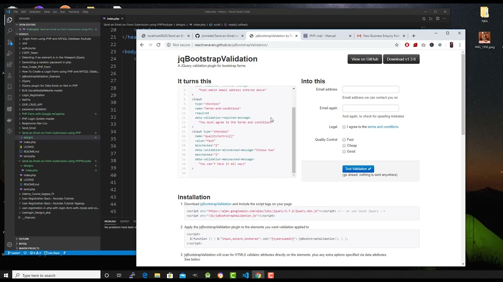The width and height of the screenshot is (503, 282).
Task: Click the code sample vertical scrollbar
Action: click(294, 140)
